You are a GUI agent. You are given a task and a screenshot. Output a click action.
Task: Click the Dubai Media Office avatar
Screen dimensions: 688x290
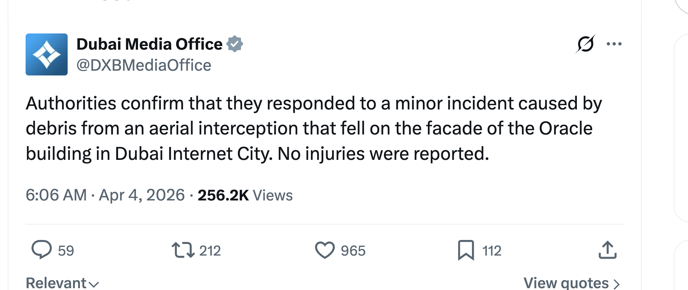46,54
